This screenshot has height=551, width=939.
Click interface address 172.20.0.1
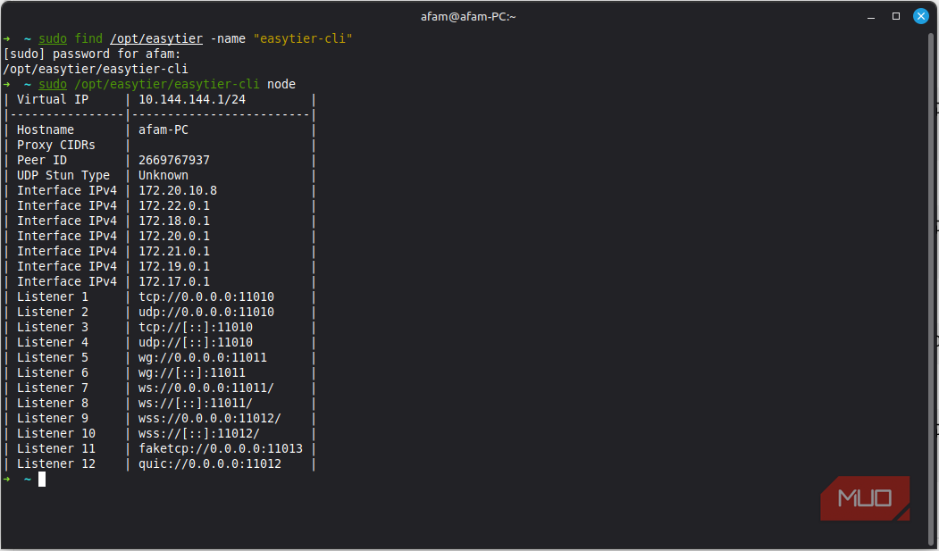(174, 237)
